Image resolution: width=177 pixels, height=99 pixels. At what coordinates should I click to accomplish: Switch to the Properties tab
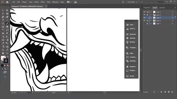pos(147,8)
